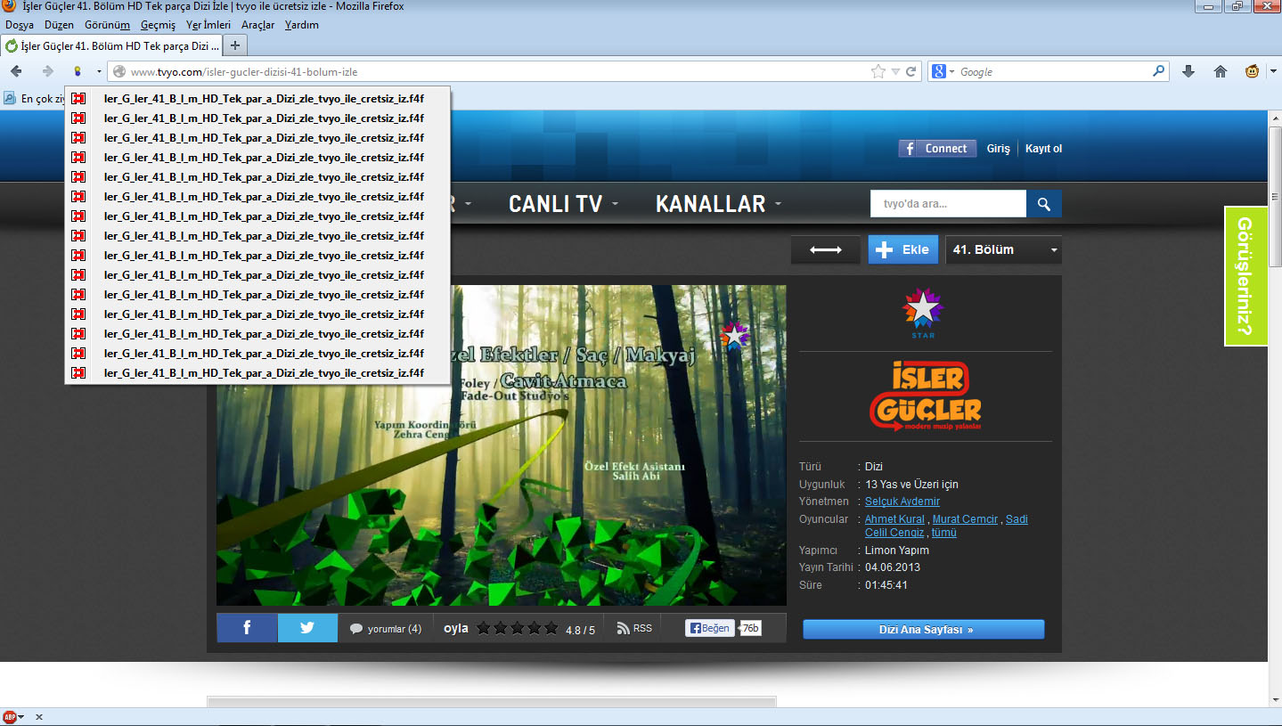Click the Star channel logo in sidebar
Viewport: 1282px width, 726px height.
[x=922, y=313]
